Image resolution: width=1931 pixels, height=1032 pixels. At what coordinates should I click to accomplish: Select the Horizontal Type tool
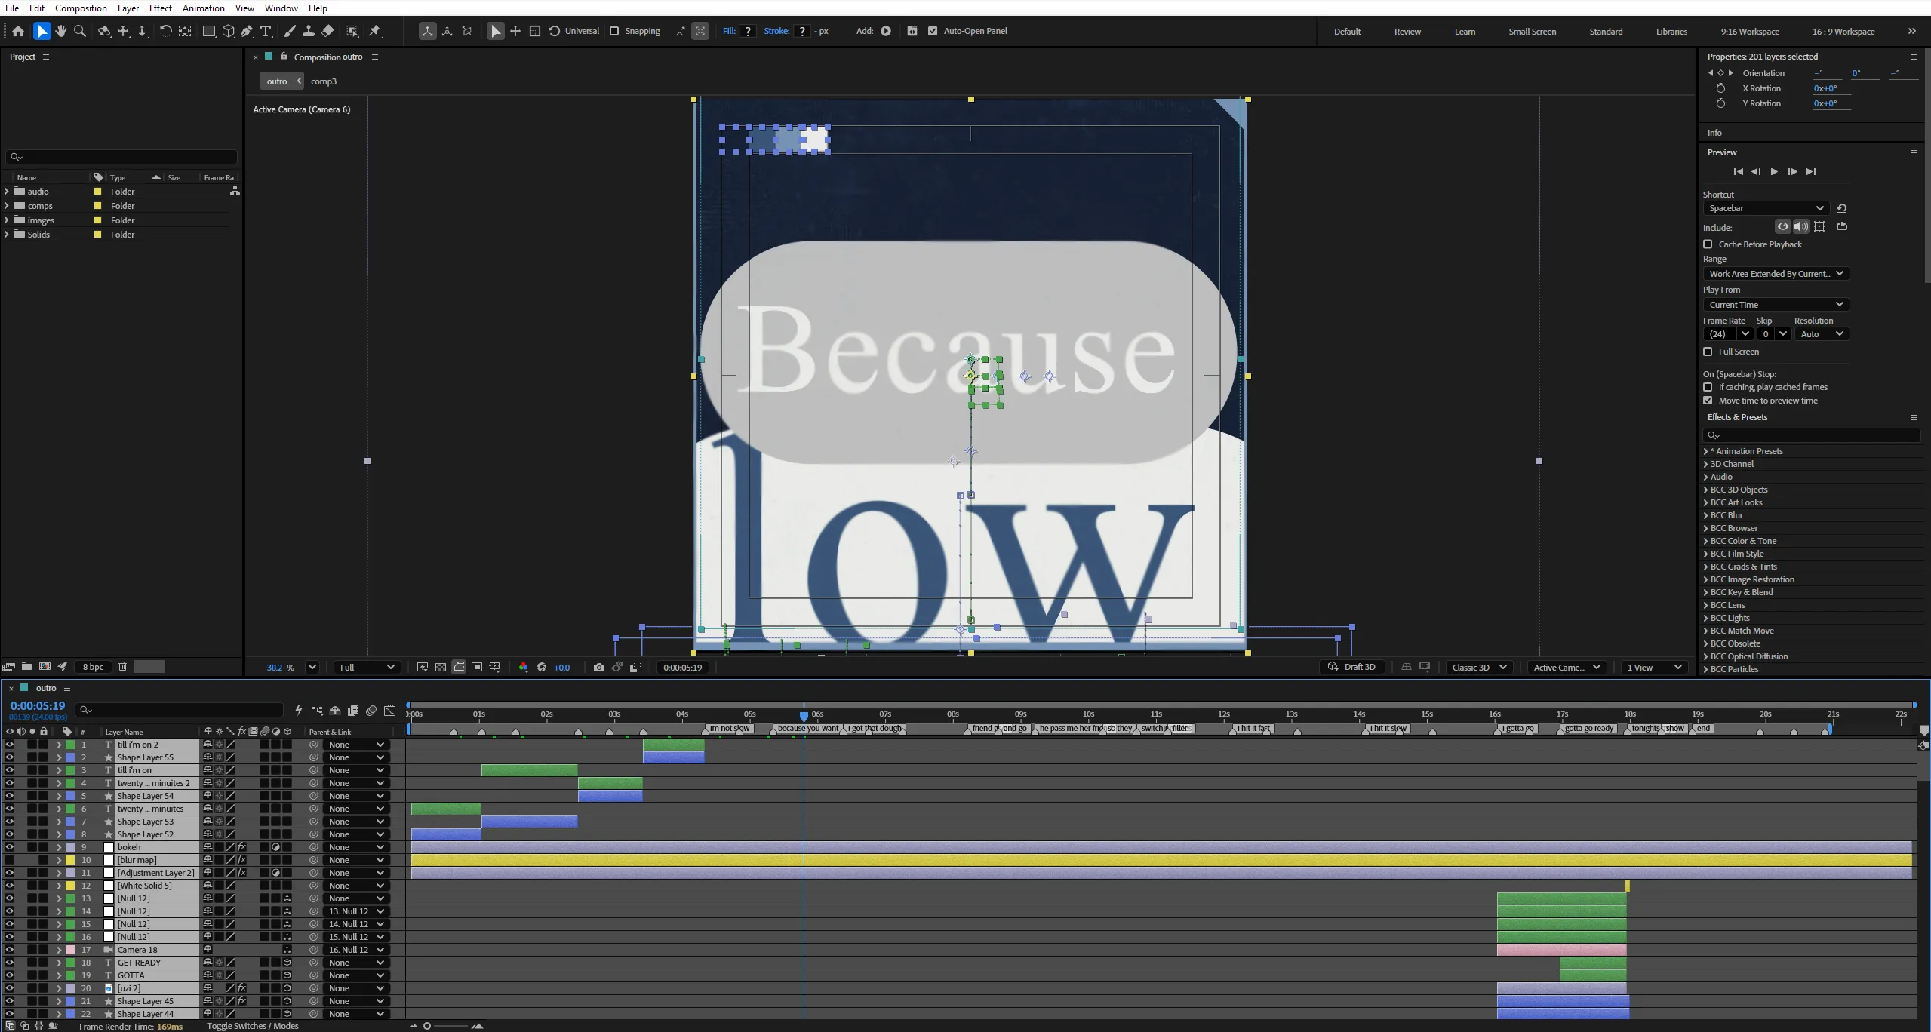(266, 31)
